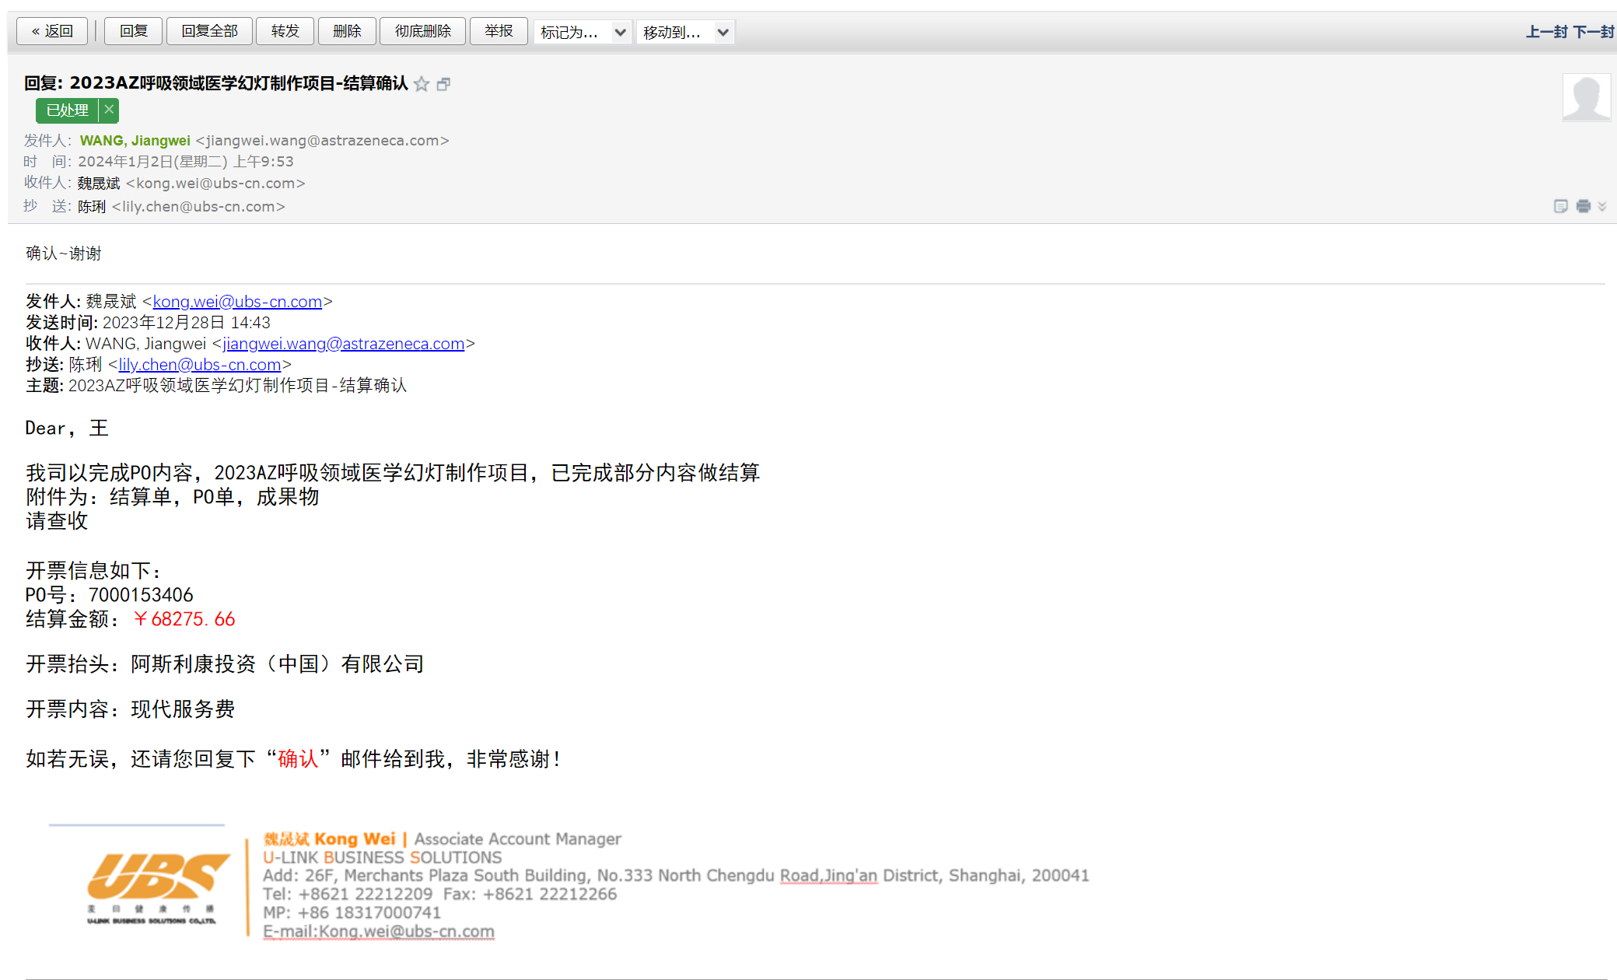
Task: Click the 回复 button
Action: pyautogui.click(x=133, y=31)
